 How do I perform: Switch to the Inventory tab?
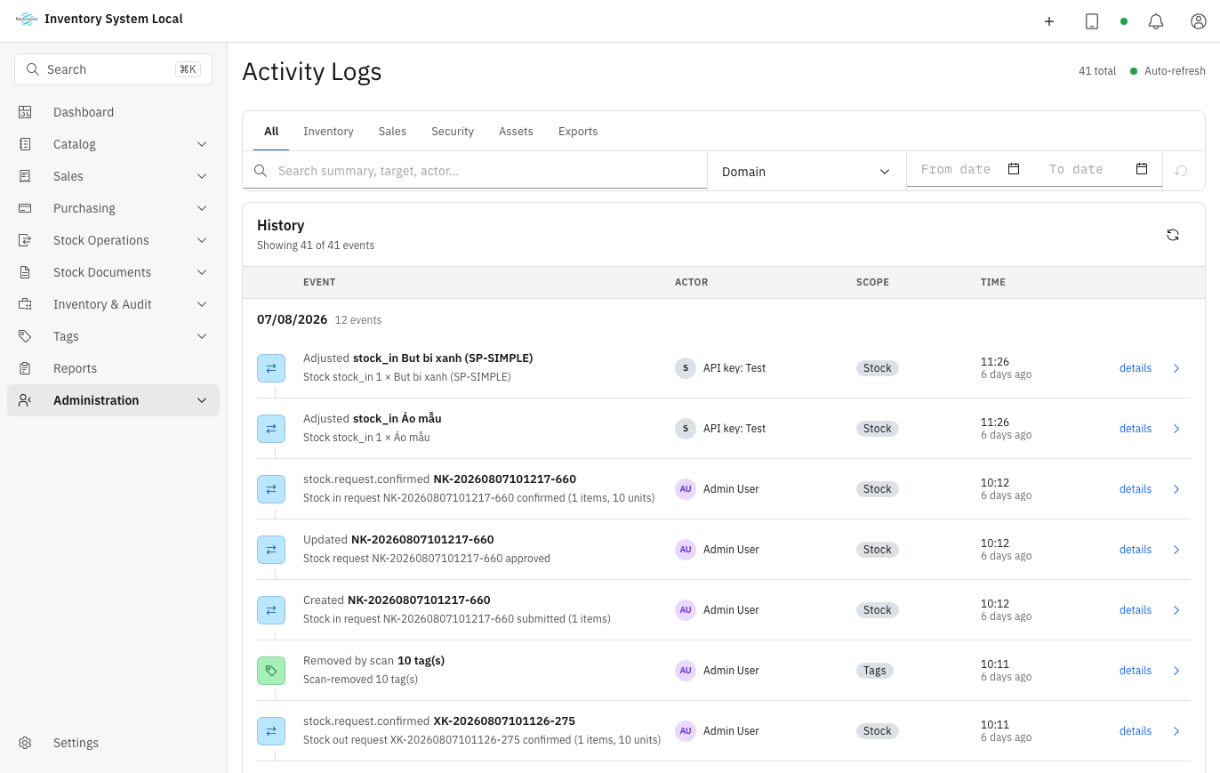tap(328, 131)
